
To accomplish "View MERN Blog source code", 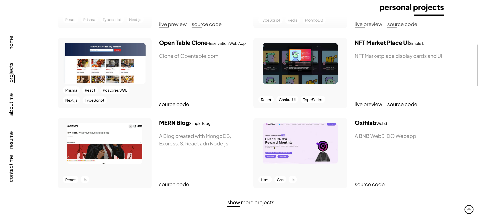I will [x=174, y=185].
